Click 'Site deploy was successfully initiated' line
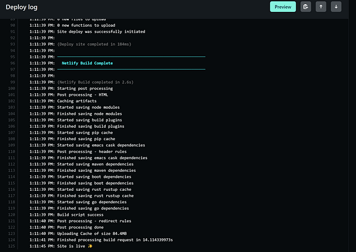 (101, 31)
